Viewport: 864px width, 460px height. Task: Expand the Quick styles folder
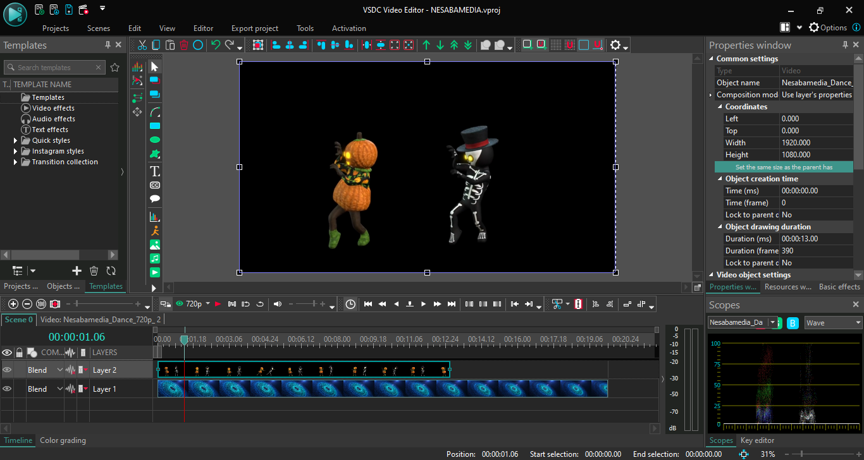16,140
